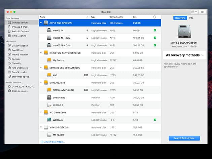Select the Untitled 5 partition row

(x=59, y=105)
